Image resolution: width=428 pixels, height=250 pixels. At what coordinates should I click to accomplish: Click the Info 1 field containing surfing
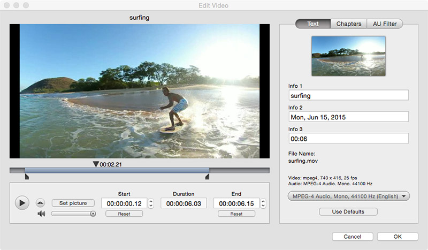pos(348,95)
